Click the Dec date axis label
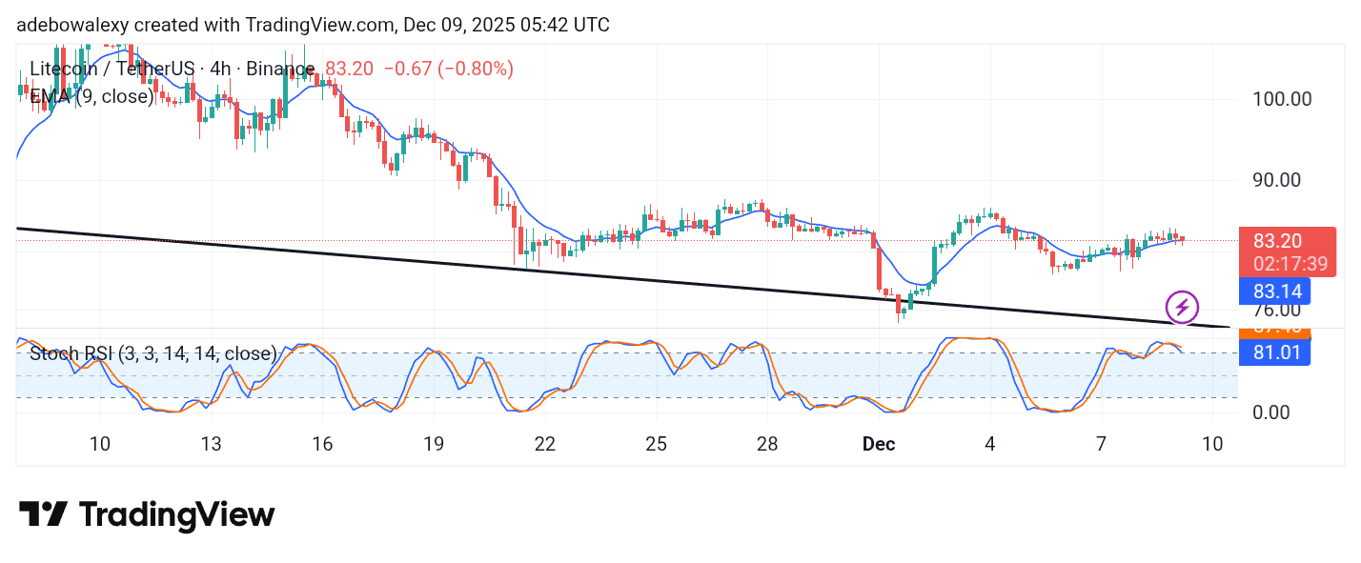1361x563 pixels. [x=878, y=444]
